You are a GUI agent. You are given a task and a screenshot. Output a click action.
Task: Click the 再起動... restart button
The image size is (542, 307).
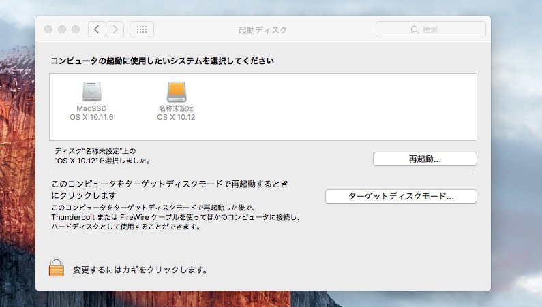(425, 159)
